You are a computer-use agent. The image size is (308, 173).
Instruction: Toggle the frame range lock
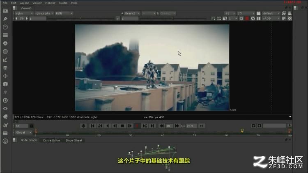click(32, 126)
